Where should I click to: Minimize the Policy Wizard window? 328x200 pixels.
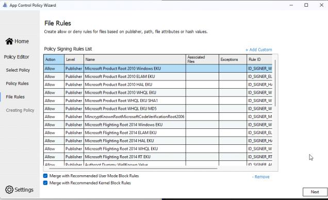(x=291, y=5)
